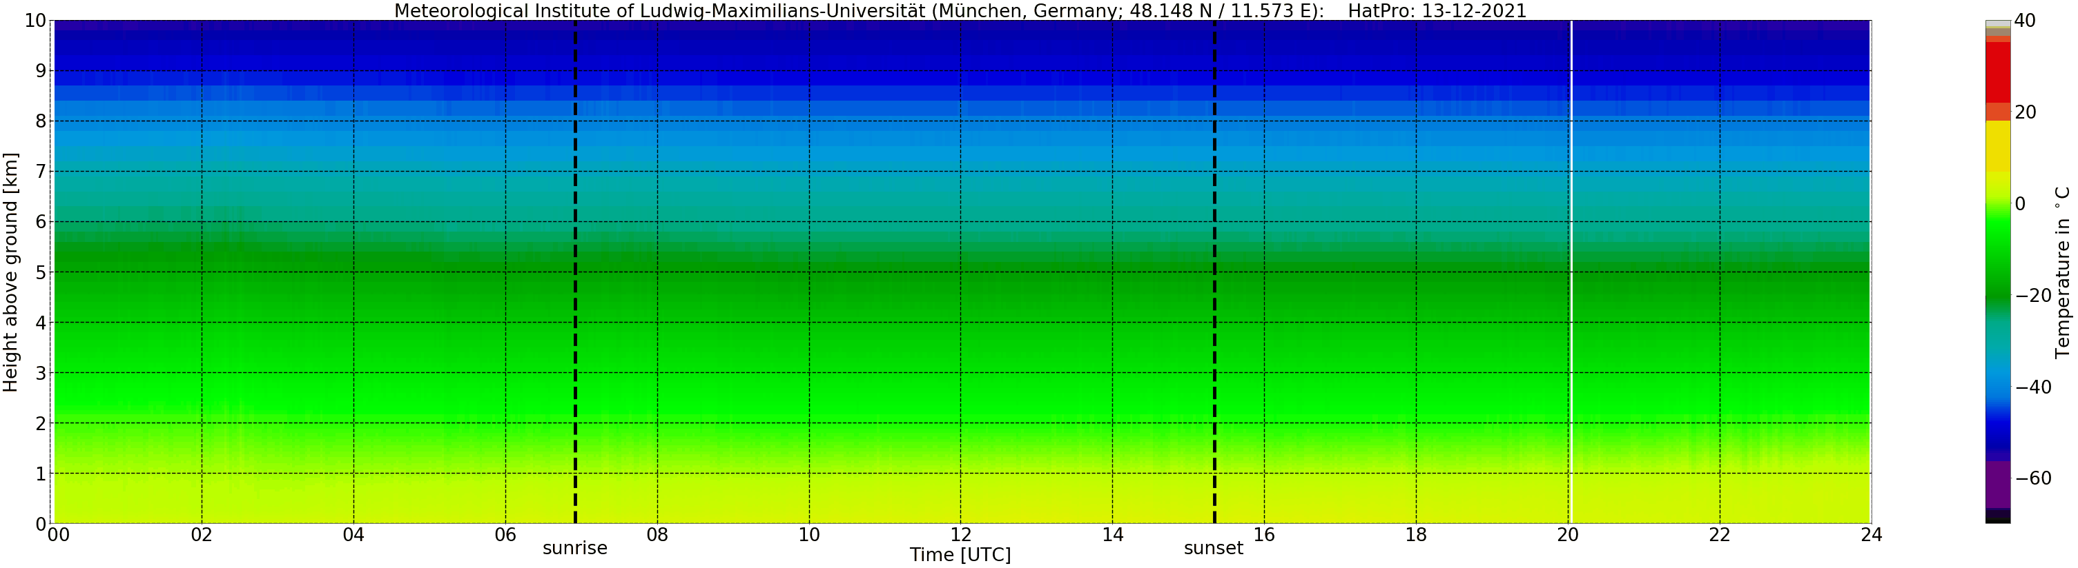2078x568 pixels.
Task: Click x-axis tick label '08'
Action: click(x=657, y=535)
